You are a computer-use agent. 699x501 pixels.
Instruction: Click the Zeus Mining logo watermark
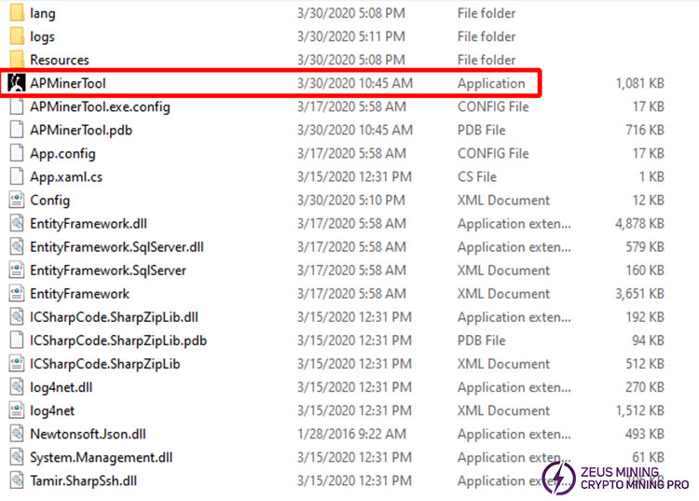click(615, 478)
